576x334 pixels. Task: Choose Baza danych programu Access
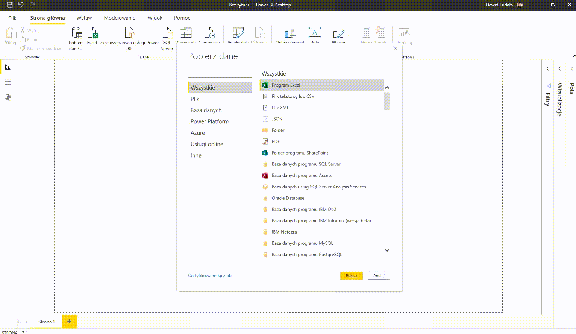click(x=322, y=175)
